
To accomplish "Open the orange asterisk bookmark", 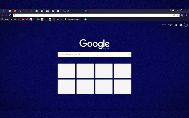I will coord(42,19).
